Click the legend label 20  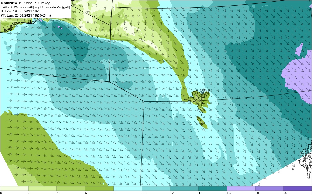click(285, 193)
